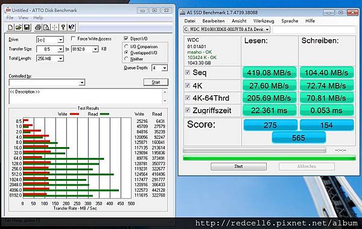362x229 pixels.
Task: Toggle the Direct I/O checkbox
Action: (126, 39)
